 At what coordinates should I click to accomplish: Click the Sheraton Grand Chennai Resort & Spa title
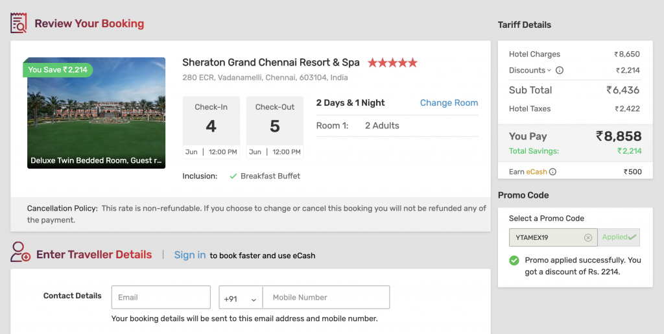click(271, 63)
